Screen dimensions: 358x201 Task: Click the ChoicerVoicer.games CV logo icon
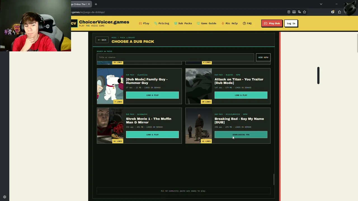(x=74, y=23)
